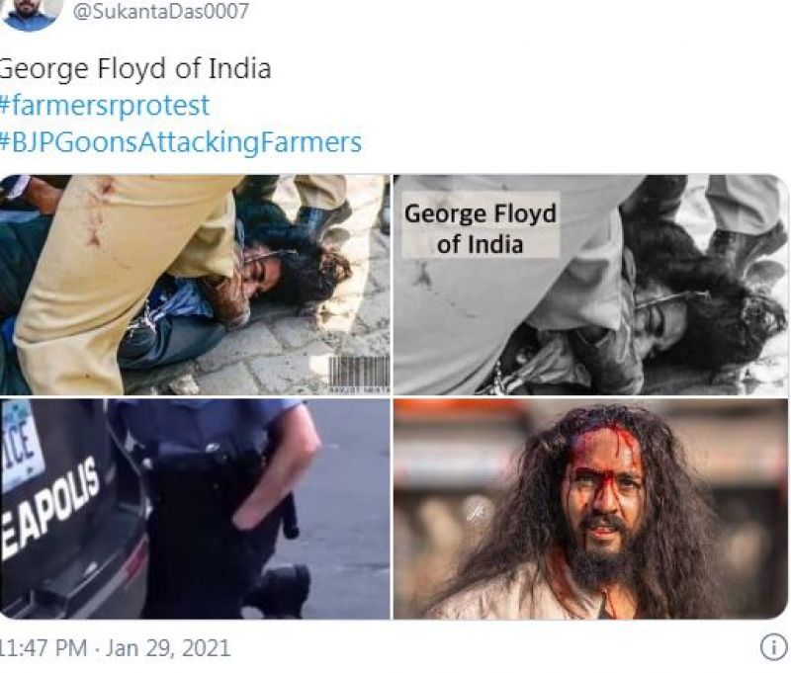Select the tweet text "George Floyd of India"
Viewport: 791px width, 673px height.
tap(133, 69)
